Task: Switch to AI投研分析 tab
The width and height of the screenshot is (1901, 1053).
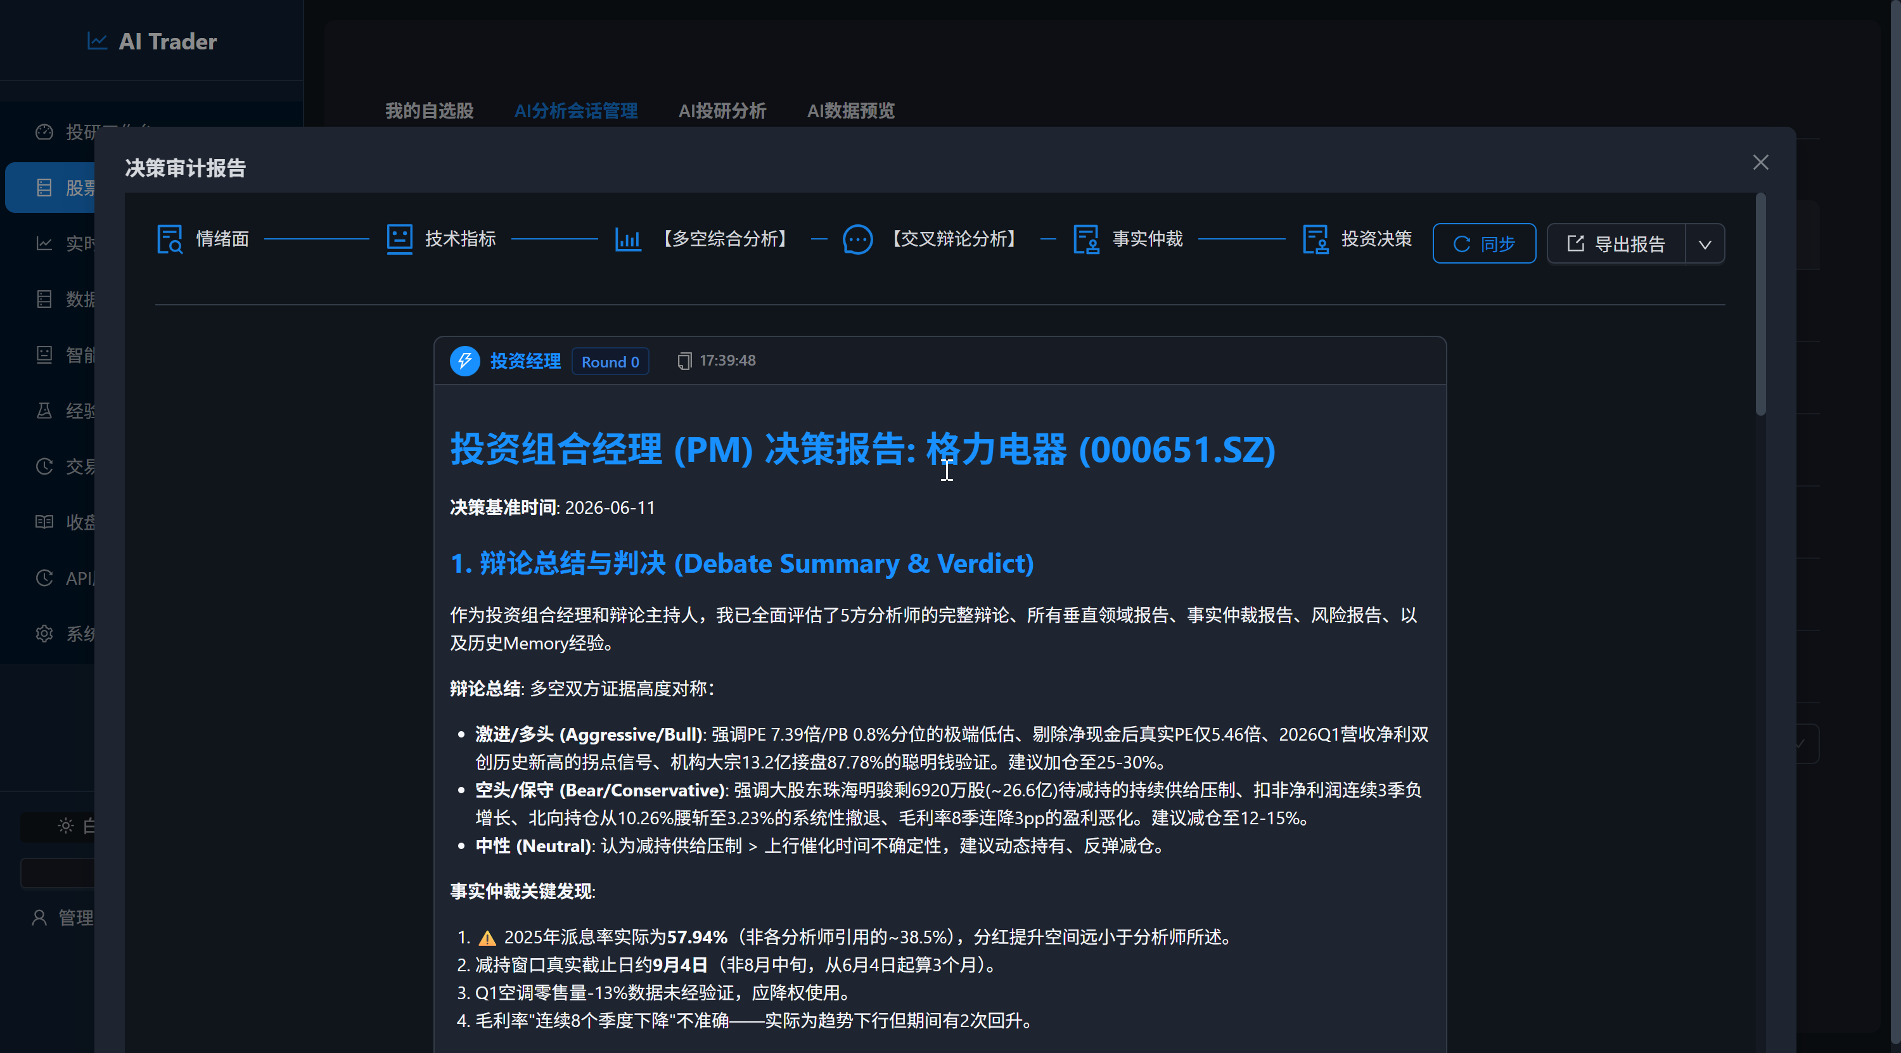Action: pyautogui.click(x=722, y=111)
